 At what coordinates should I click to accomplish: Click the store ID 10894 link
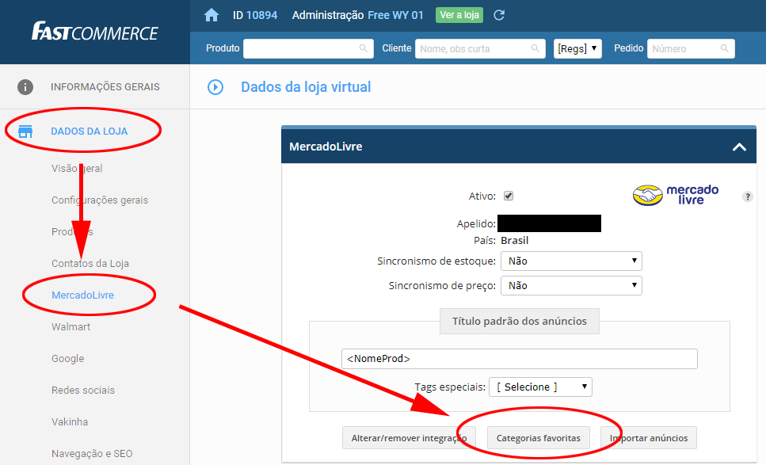click(262, 15)
